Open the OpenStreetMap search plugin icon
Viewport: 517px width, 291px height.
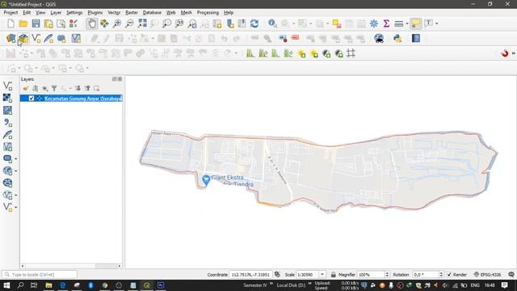379,38
